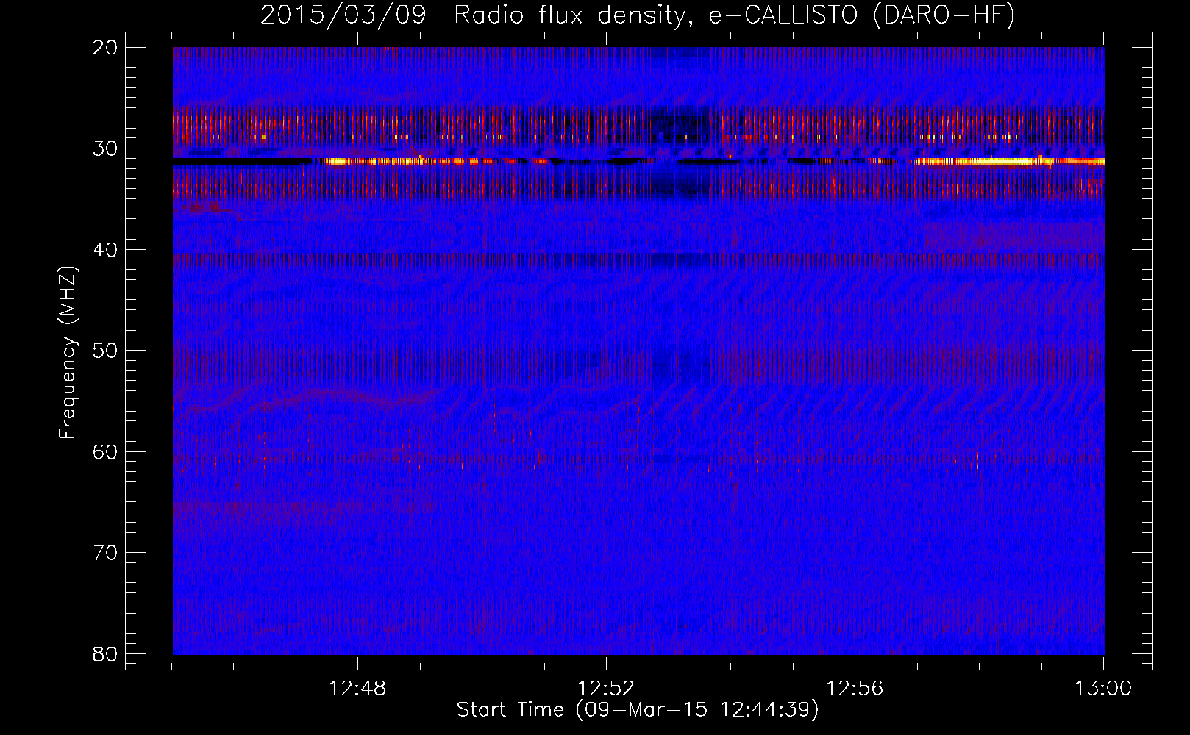Select the 'Frequency (MHZ)' y-axis label
Image resolution: width=1190 pixels, height=735 pixels.
pyautogui.click(x=68, y=353)
